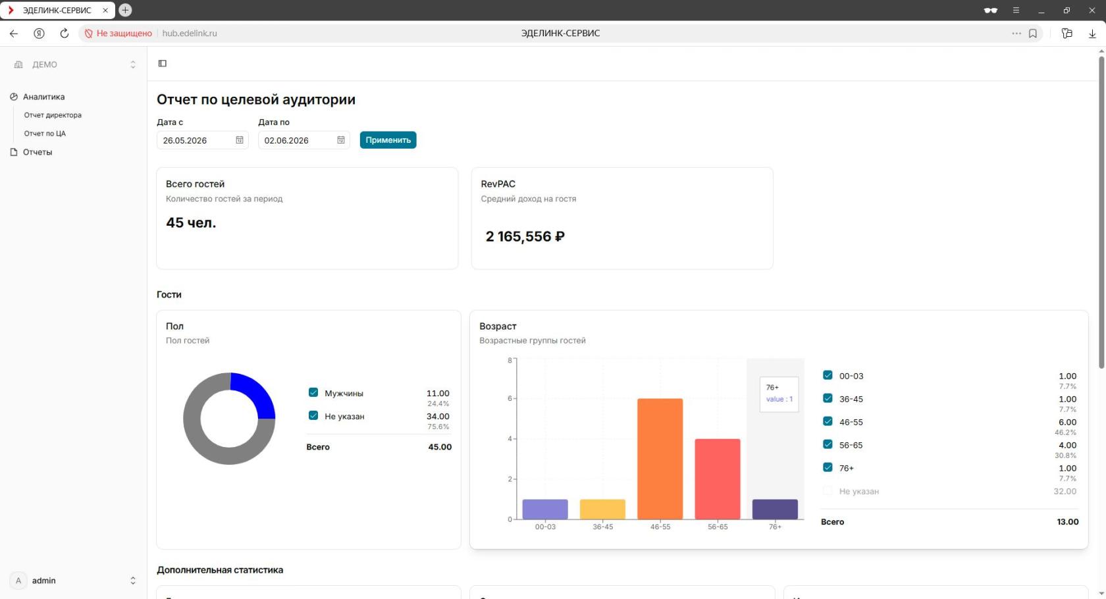Open the Отчеты menu item

coord(37,152)
